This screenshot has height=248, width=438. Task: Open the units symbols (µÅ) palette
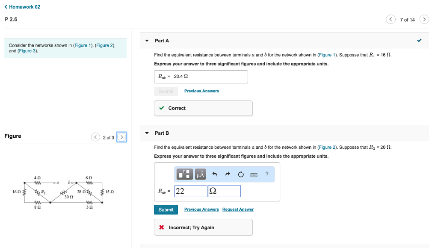tap(200, 174)
